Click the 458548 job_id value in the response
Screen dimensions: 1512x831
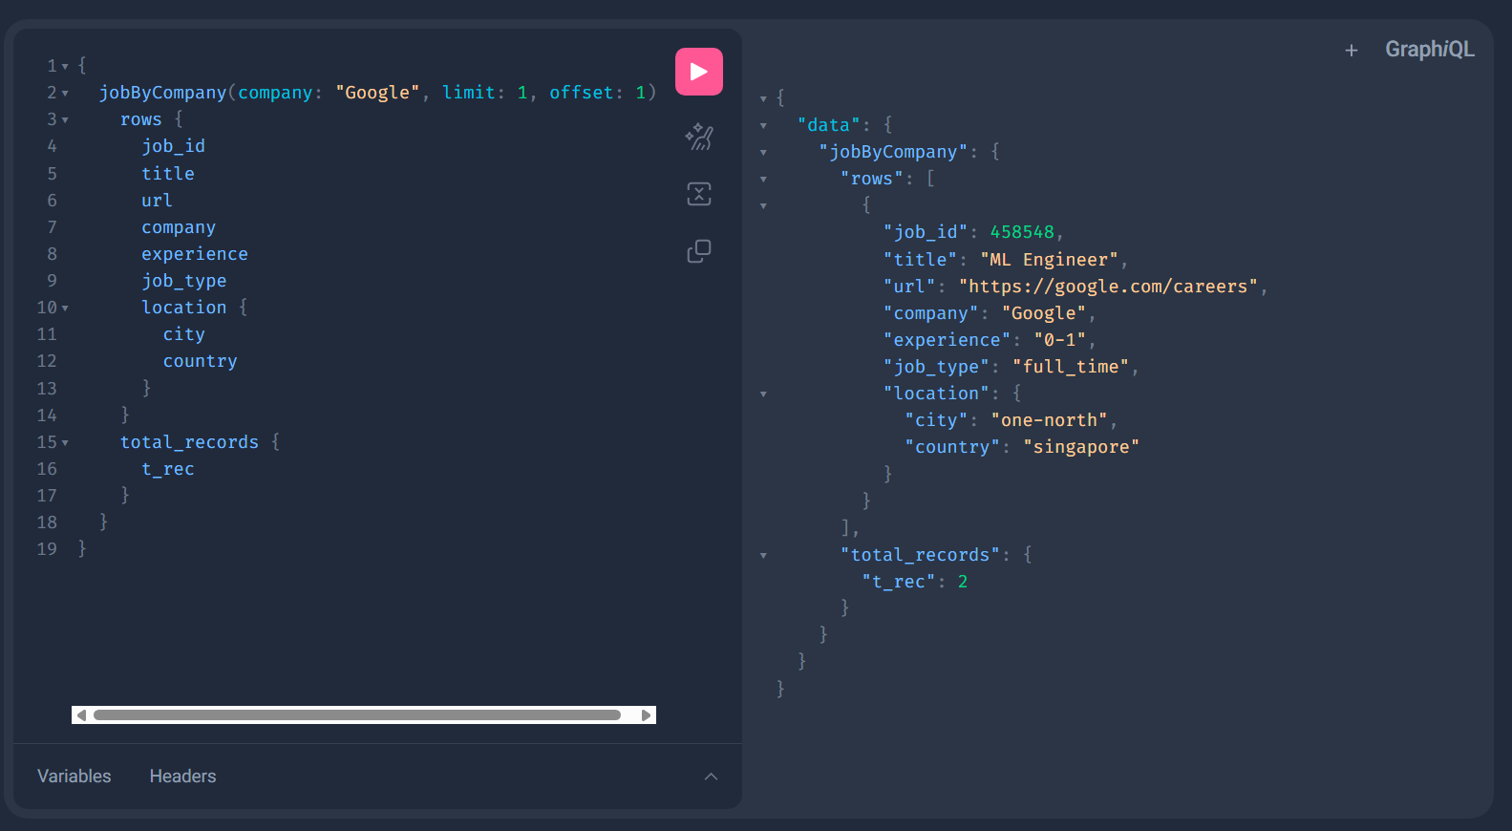tap(1022, 232)
